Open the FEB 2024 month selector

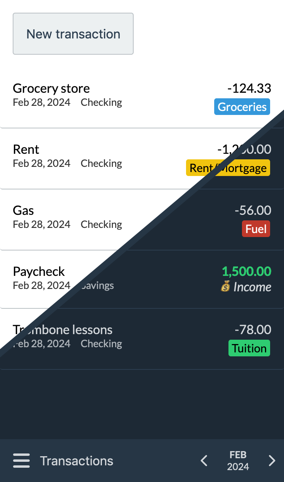coord(238,461)
